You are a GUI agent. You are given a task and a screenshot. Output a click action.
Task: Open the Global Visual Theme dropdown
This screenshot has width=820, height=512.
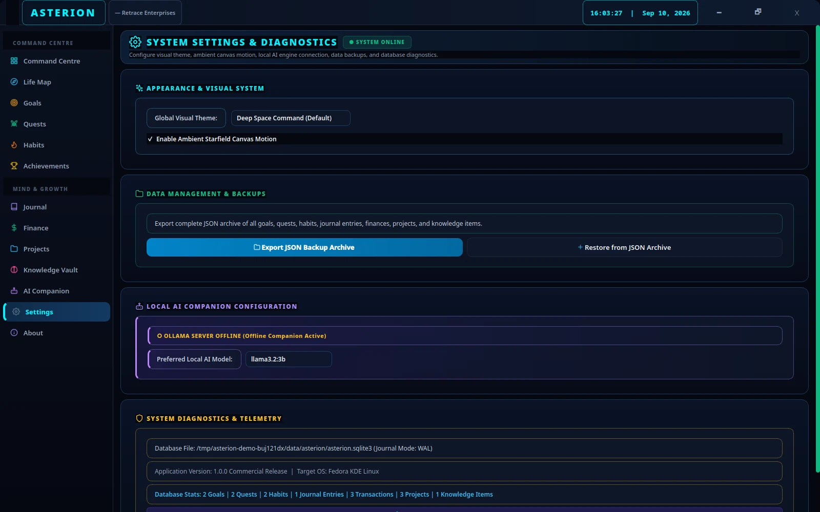(291, 118)
